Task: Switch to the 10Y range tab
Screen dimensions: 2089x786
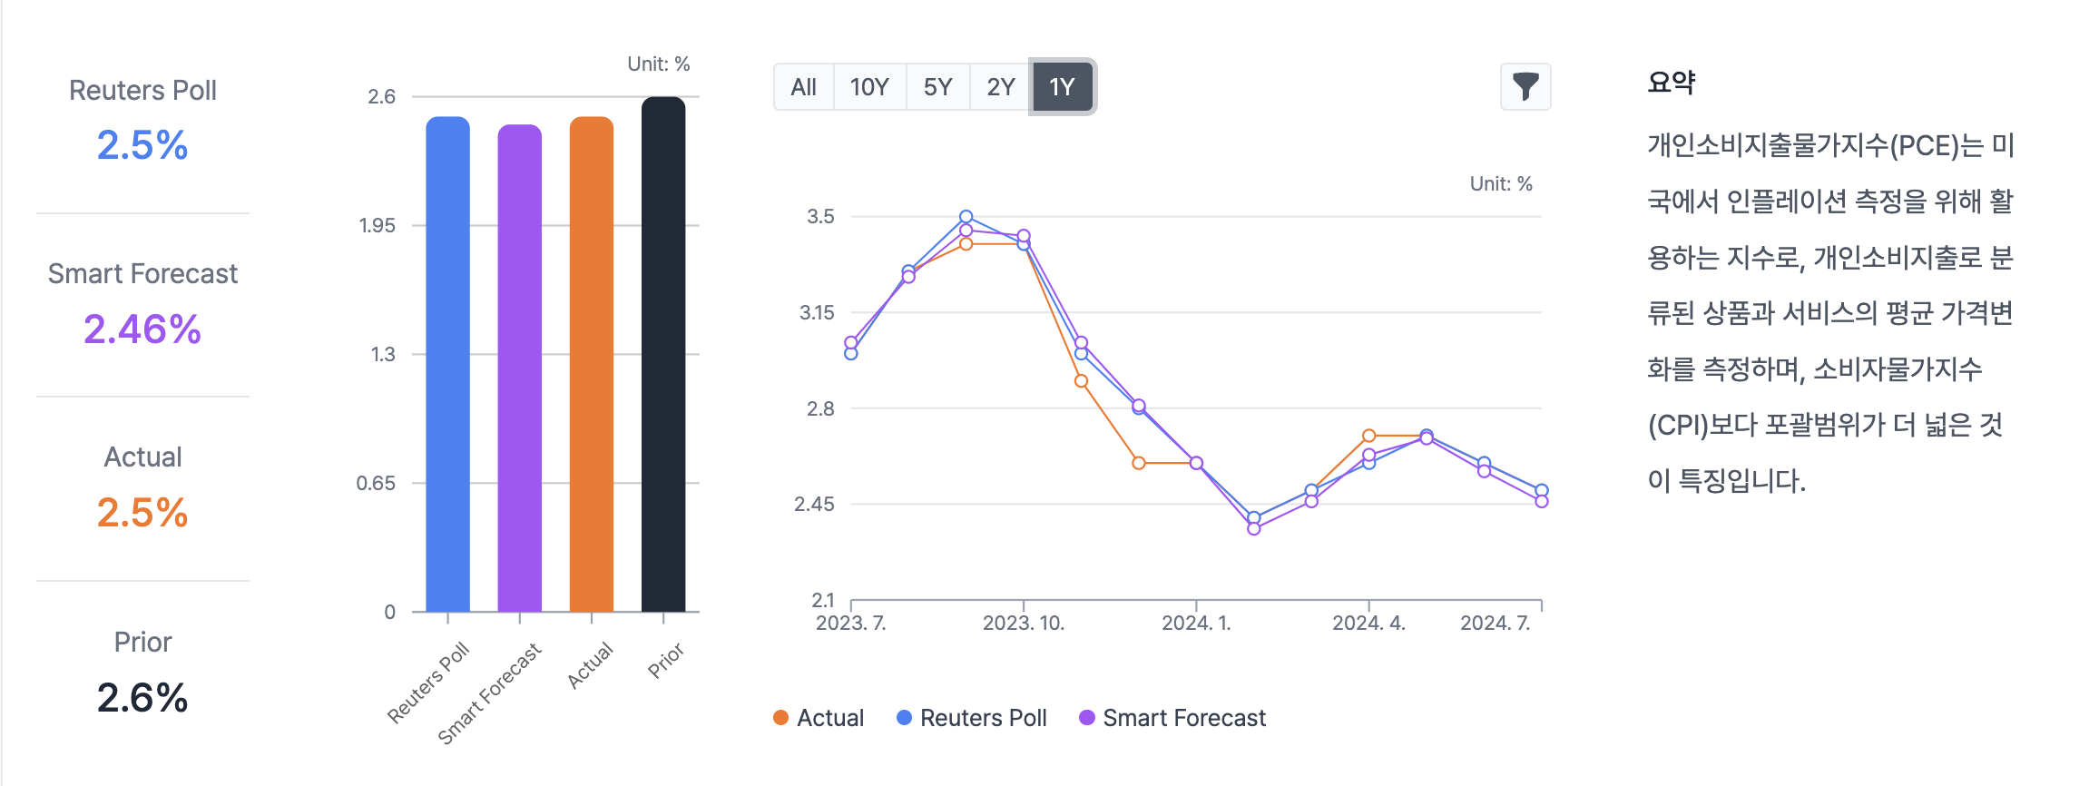Action: tap(868, 87)
